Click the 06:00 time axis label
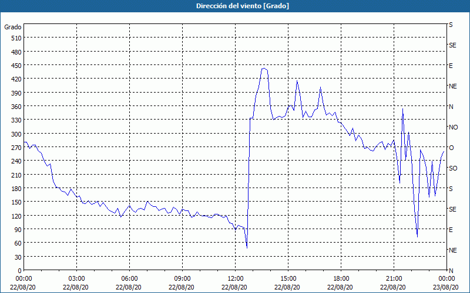Viewport: 470px width, 293px height. click(x=129, y=279)
